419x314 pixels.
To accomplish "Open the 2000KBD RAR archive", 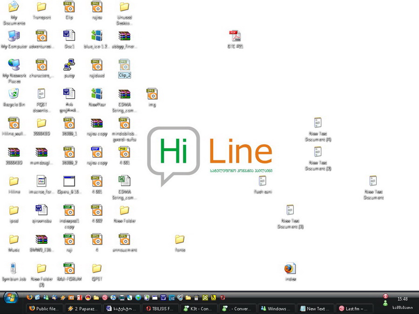I will click(14, 152).
